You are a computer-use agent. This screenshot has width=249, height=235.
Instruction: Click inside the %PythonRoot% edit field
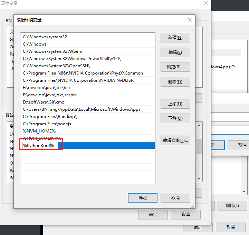tap(40, 145)
